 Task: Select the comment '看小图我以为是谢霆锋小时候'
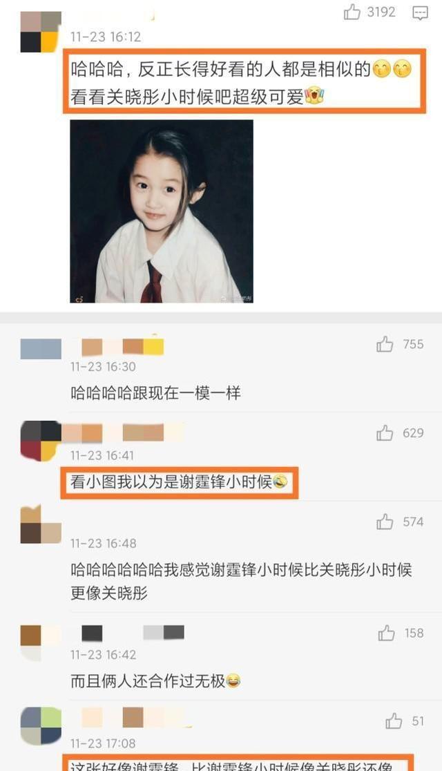pyautogui.click(x=179, y=482)
